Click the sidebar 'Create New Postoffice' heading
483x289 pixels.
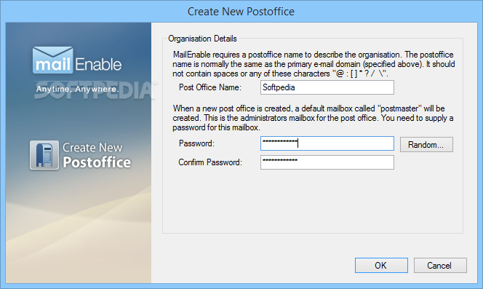pyautogui.click(x=97, y=156)
